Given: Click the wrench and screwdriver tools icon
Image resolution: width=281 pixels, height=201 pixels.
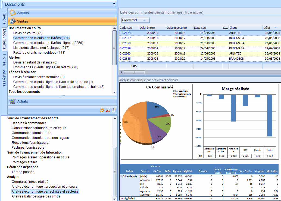Looking at the screenshot, I should (x=108, y=110).
